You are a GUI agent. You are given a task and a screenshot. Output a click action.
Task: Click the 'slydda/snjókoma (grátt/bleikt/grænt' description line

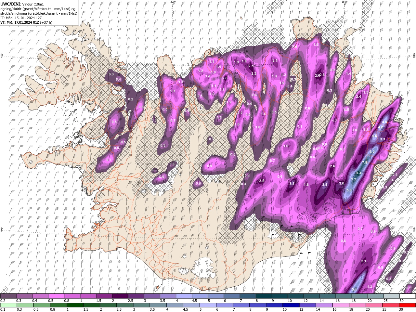[x=39, y=13]
